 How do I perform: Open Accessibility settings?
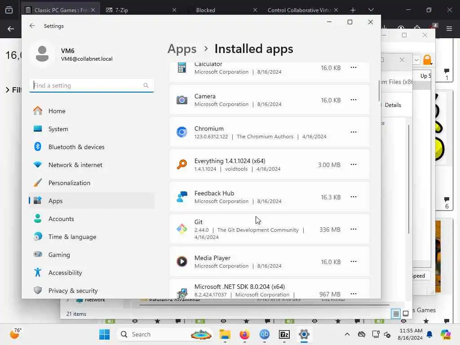click(x=92, y=273)
